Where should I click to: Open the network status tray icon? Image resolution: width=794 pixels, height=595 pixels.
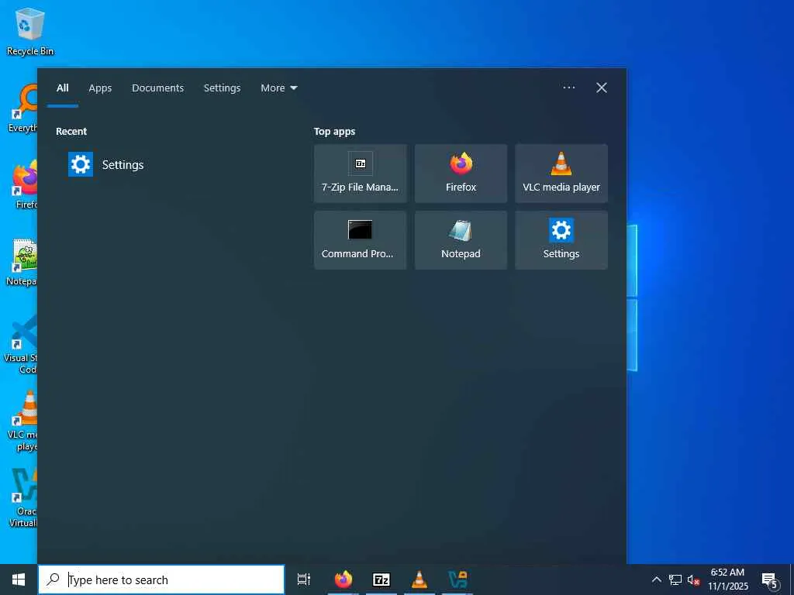(x=675, y=580)
